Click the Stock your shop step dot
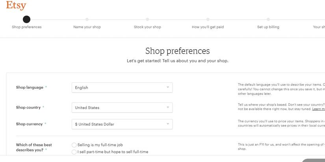Viewport: 325px width, 162px height. (147, 19)
